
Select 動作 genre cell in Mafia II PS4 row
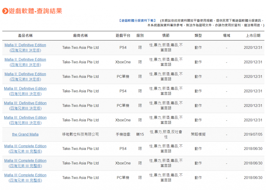(198, 48)
